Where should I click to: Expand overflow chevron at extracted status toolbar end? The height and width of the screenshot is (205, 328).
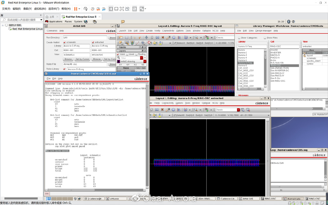[268, 115]
